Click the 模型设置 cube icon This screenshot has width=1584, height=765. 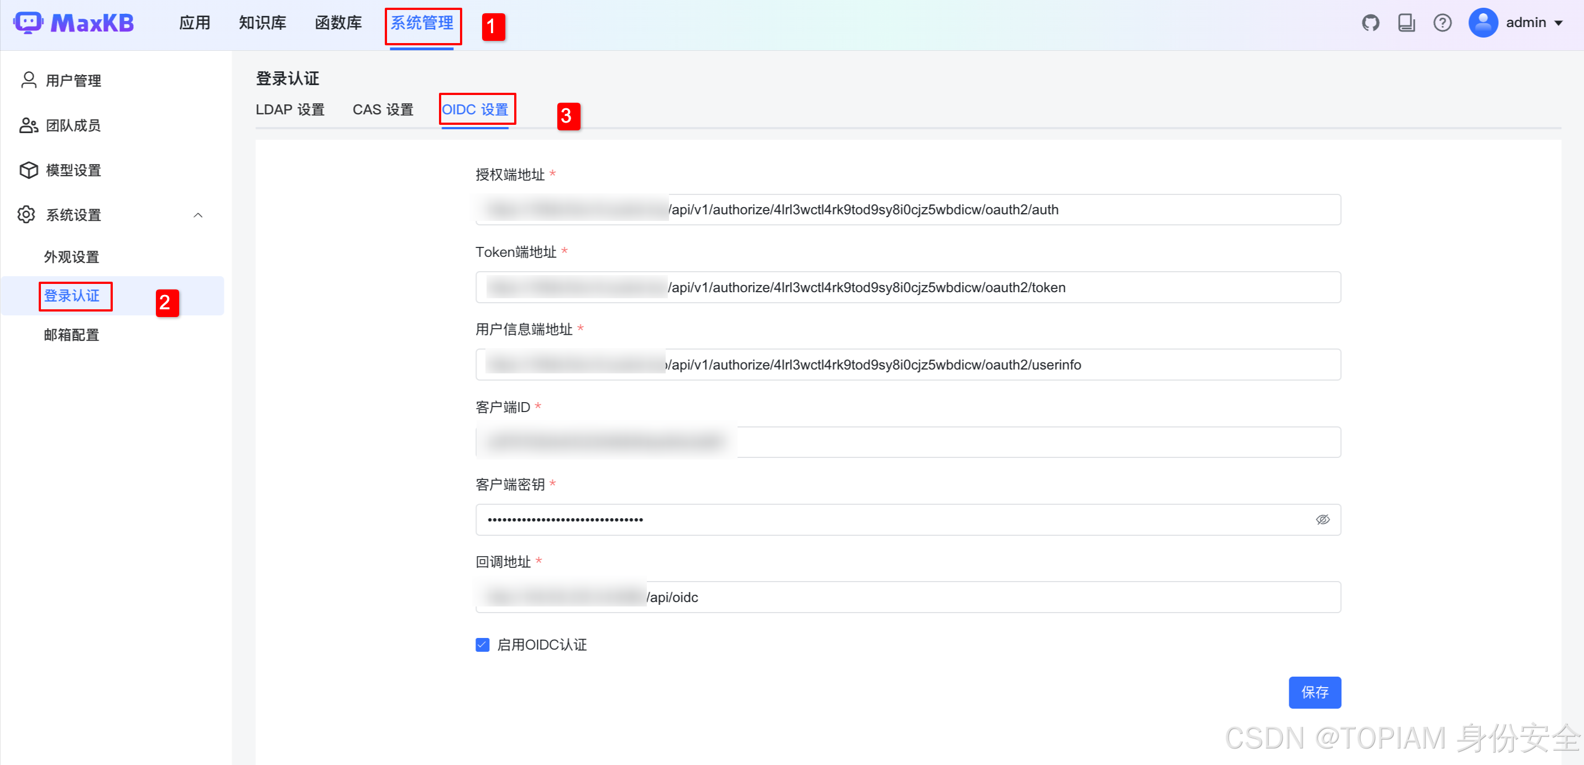pyautogui.click(x=28, y=170)
